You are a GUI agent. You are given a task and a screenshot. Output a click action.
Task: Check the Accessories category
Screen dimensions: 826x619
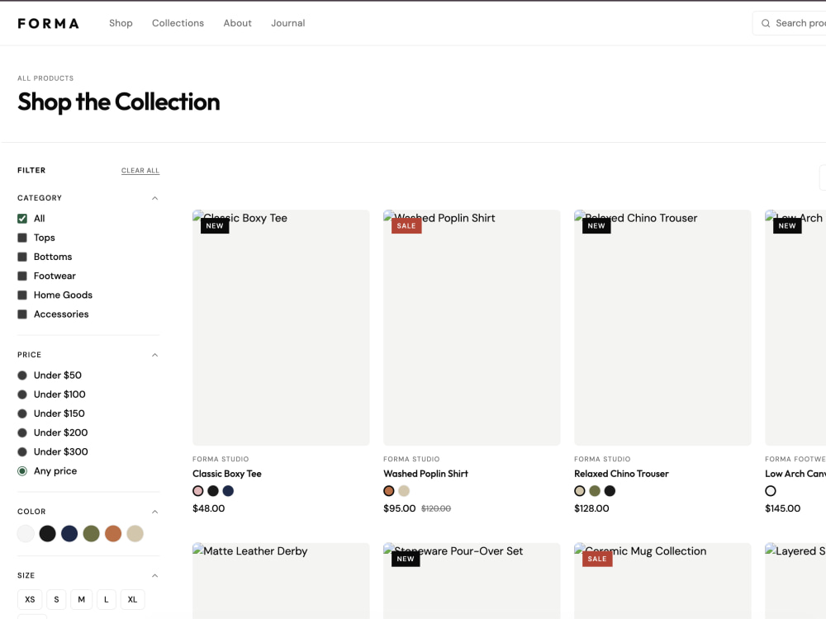(x=22, y=314)
